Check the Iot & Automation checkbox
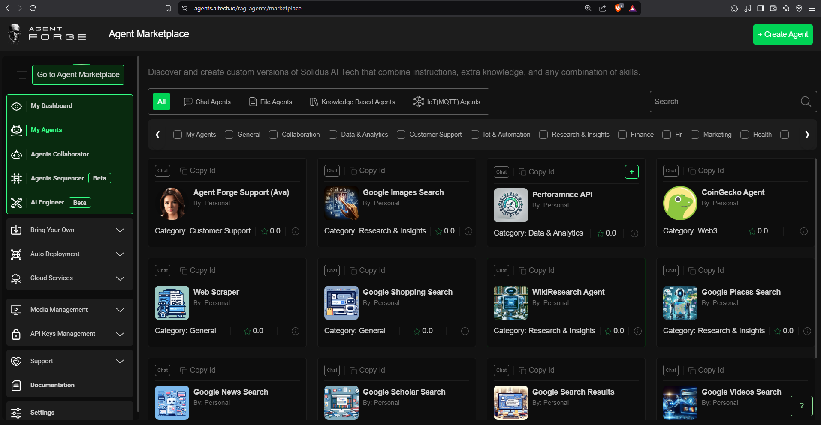Viewport: 821px width, 425px height. coord(475,135)
